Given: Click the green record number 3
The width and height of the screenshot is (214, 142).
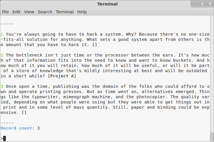Looking at the screenshot, I should click(x=2, y=86).
